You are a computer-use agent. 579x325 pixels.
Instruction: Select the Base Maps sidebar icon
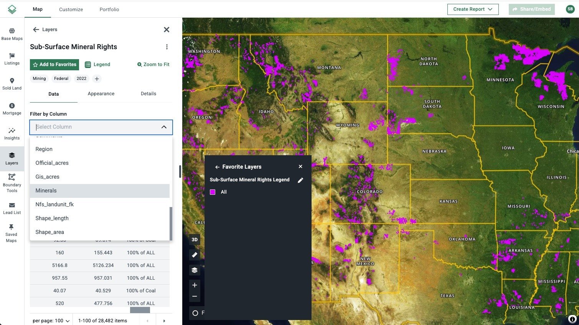tap(12, 35)
